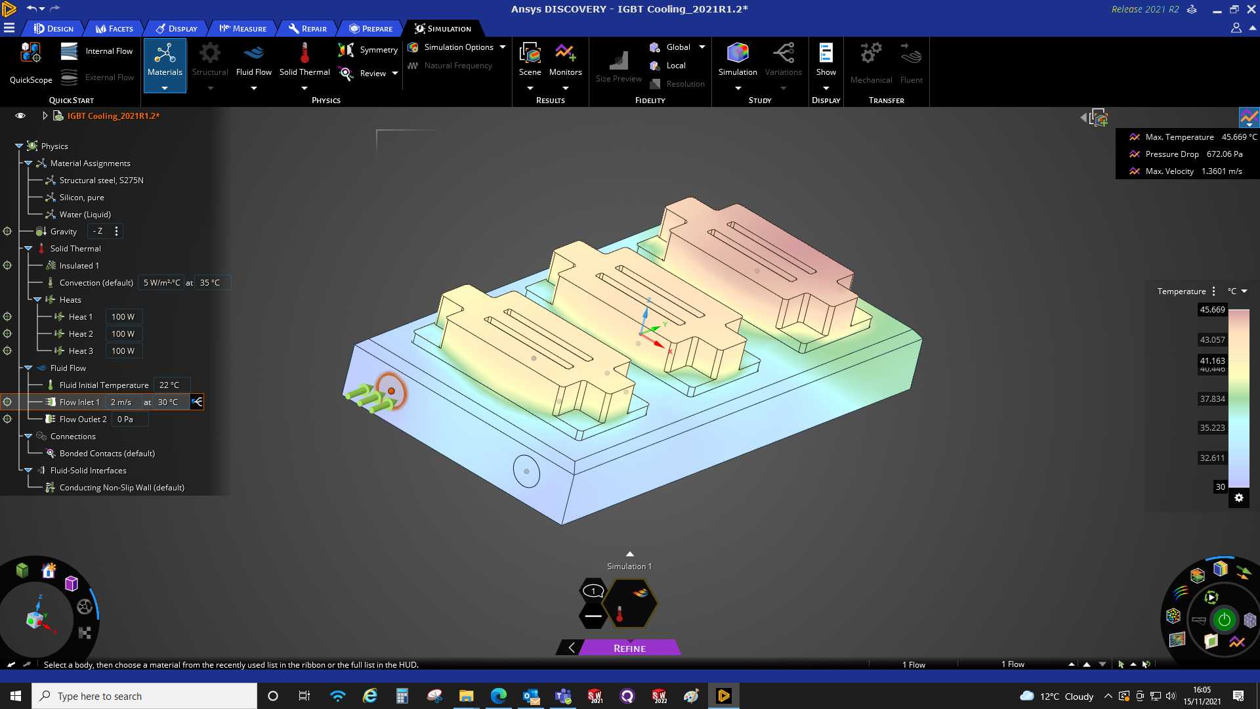Click the Pressure Drop monitor entry
1260x709 pixels.
point(1185,154)
